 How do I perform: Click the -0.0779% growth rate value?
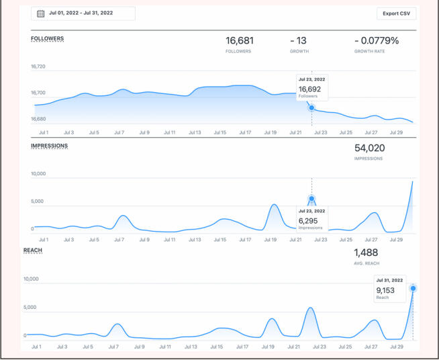(376, 41)
